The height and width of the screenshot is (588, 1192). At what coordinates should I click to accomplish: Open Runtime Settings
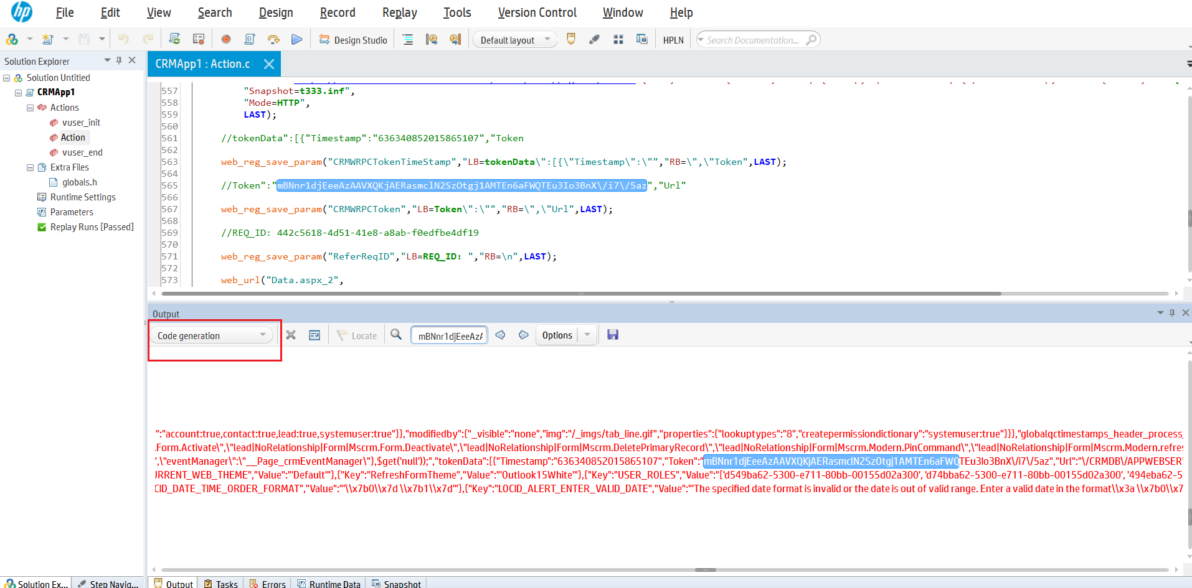[83, 197]
